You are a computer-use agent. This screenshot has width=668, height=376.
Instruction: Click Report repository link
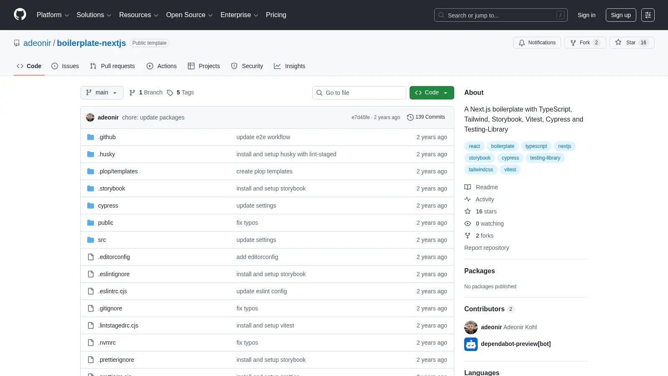[x=486, y=248]
